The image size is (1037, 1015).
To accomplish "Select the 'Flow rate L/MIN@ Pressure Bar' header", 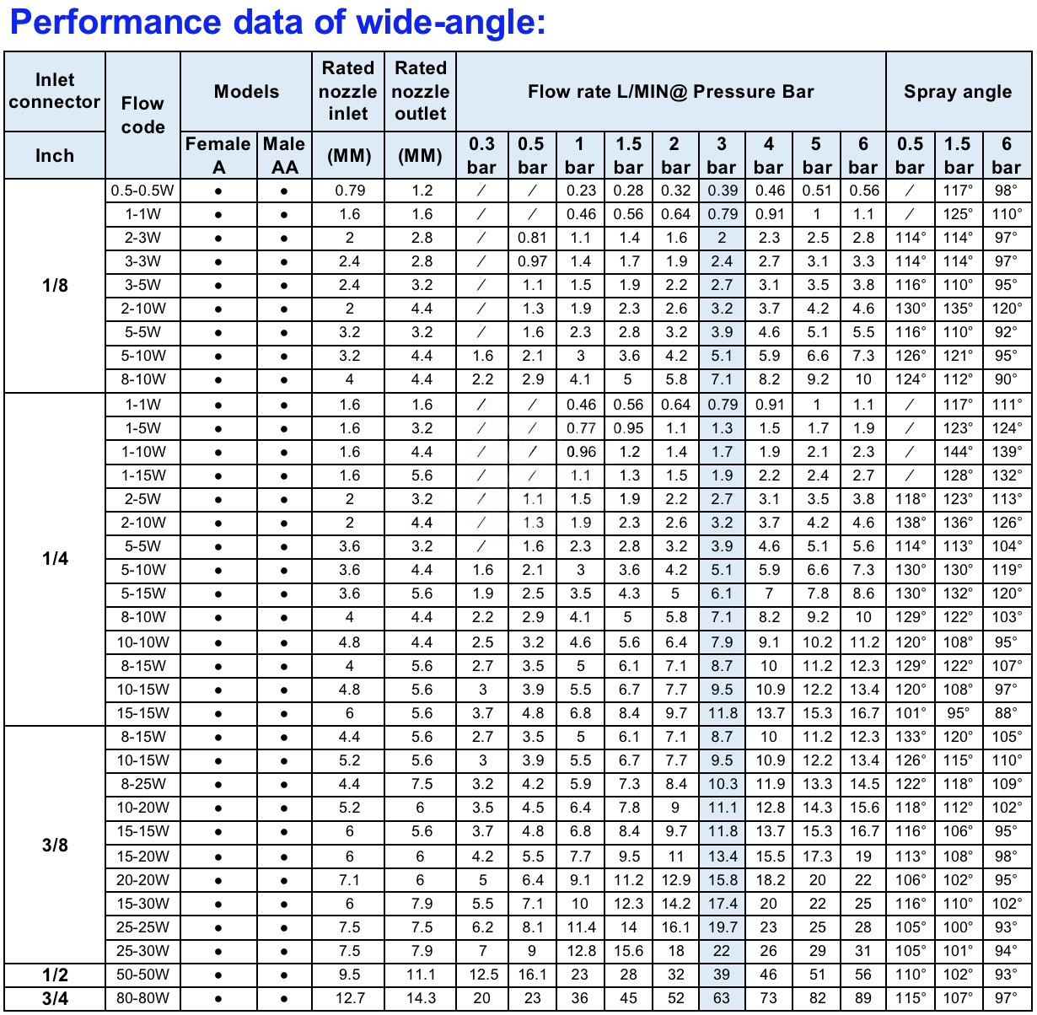I will (x=670, y=91).
